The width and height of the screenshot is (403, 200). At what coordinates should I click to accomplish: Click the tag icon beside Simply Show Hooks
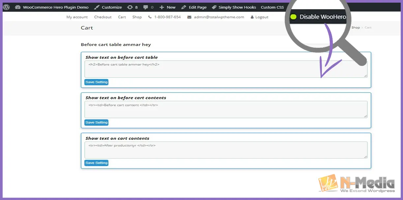(x=214, y=7)
